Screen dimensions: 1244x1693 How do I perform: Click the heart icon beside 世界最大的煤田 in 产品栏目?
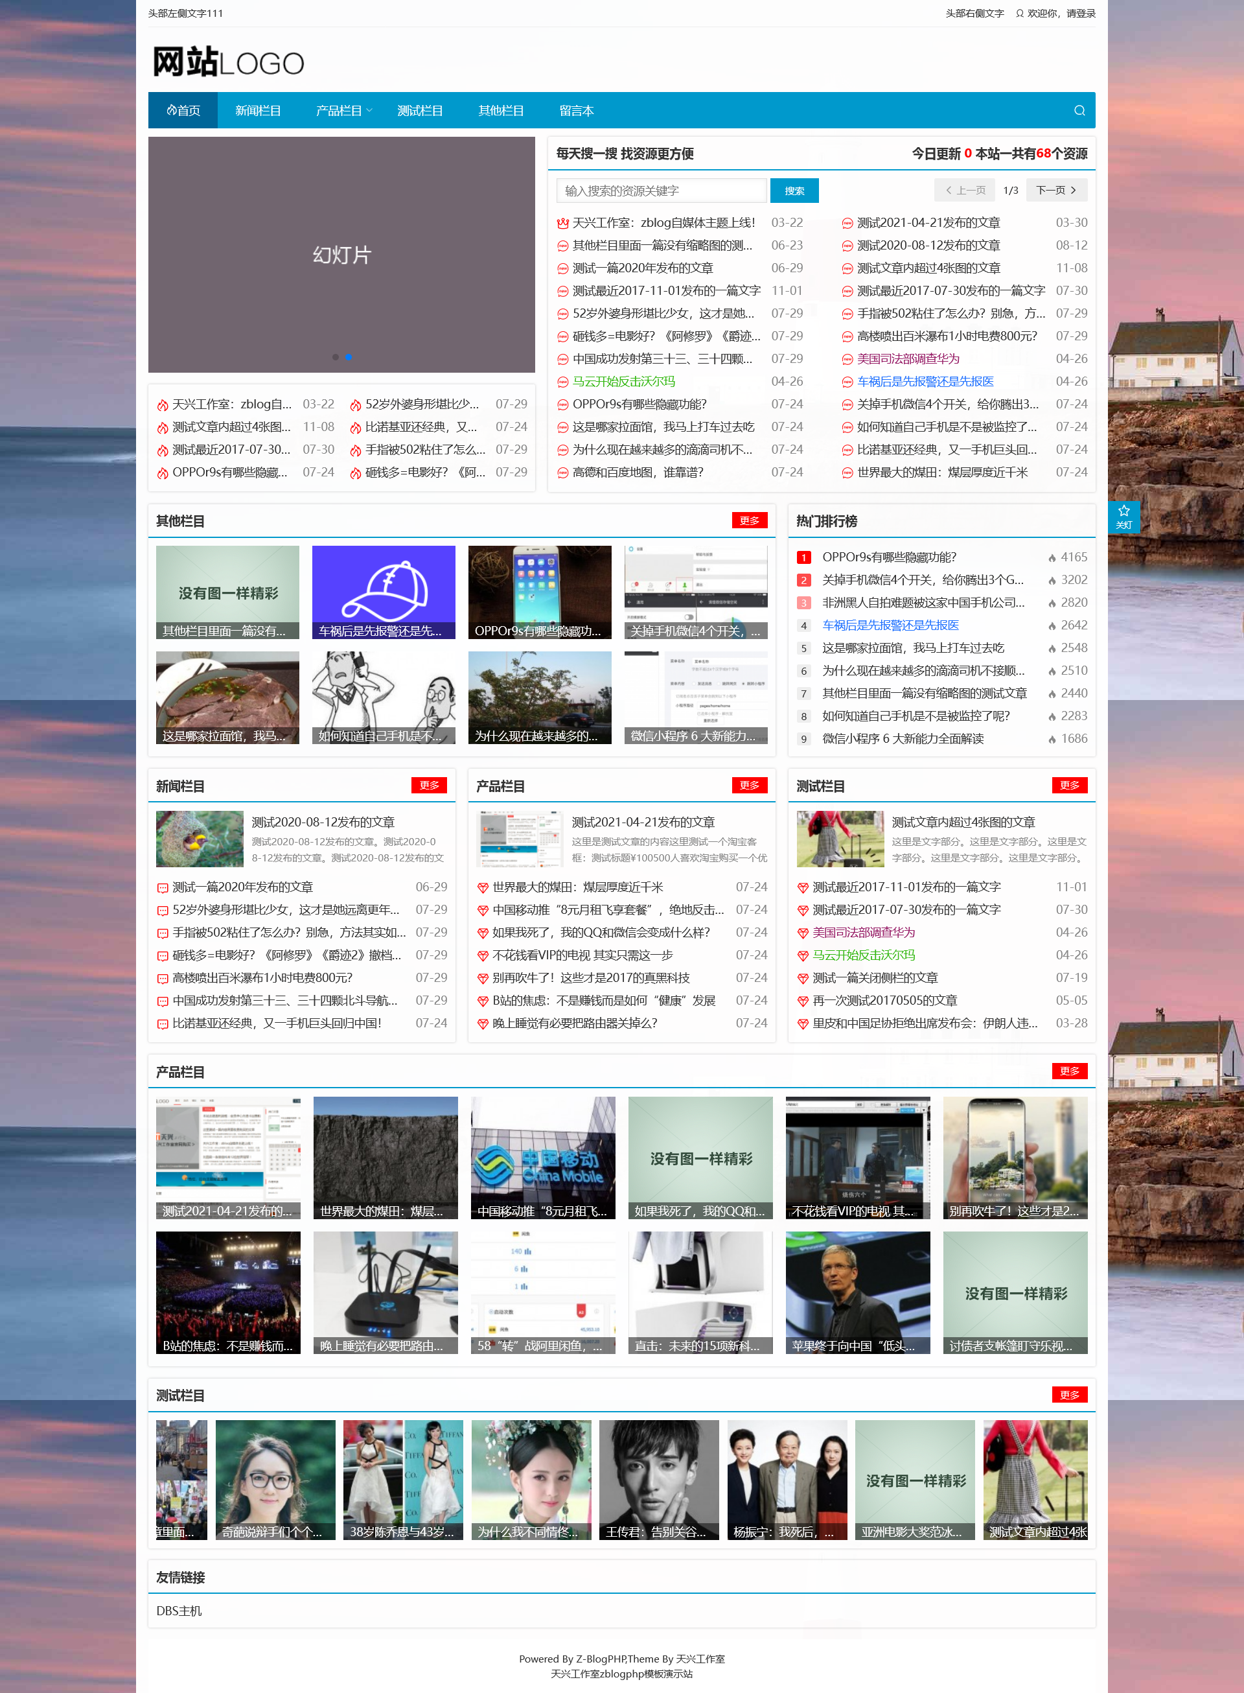482,887
